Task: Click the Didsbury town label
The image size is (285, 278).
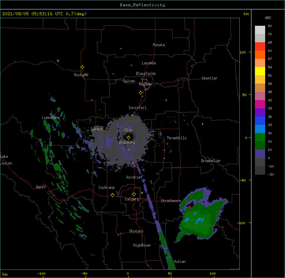Action: click(x=127, y=142)
